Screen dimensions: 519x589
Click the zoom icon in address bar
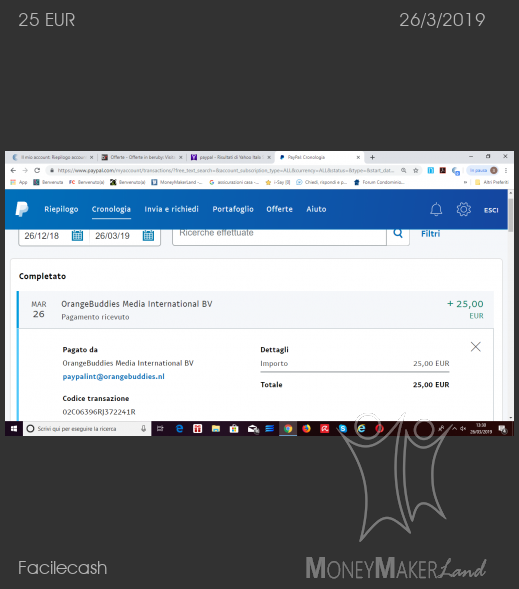pyautogui.click(x=403, y=170)
